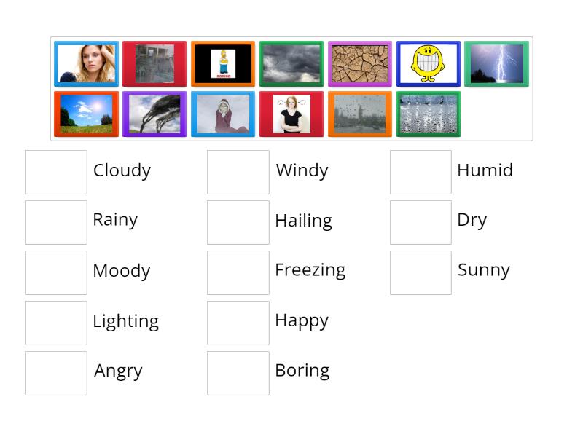Select the answer box beside Happy
583x437 pixels.
tap(238, 322)
